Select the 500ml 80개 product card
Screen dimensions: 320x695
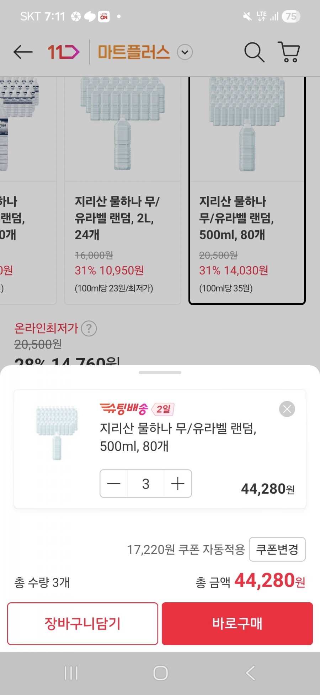pos(247,191)
